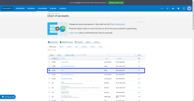
Task: Open the help question mark icon
Action: [x=178, y=8]
